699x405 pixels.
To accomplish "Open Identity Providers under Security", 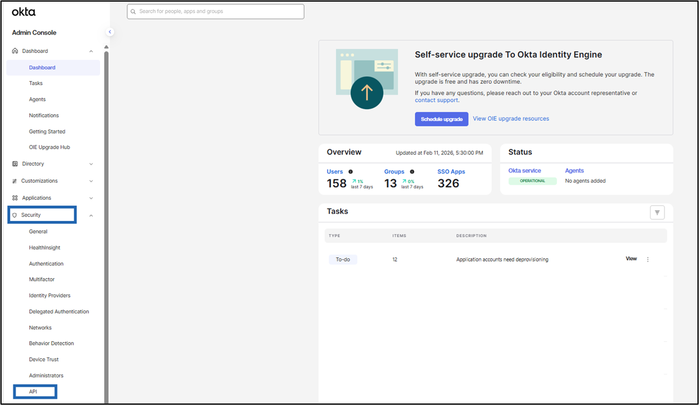I will pyautogui.click(x=49, y=296).
